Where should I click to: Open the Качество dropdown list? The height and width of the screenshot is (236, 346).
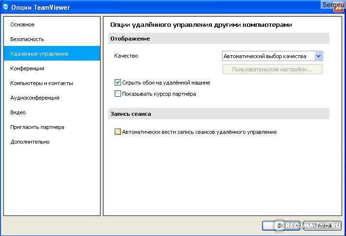[272, 56]
